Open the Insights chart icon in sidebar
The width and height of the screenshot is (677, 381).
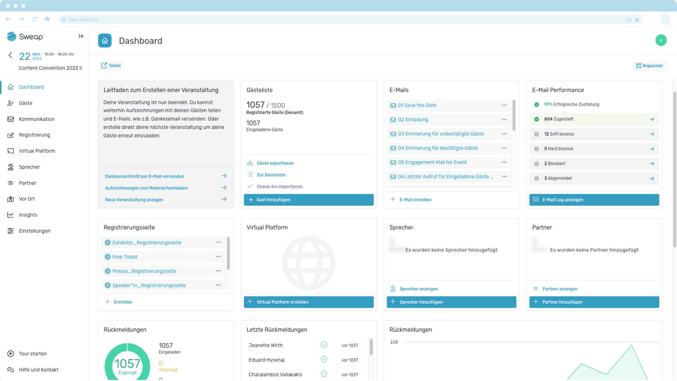point(11,215)
